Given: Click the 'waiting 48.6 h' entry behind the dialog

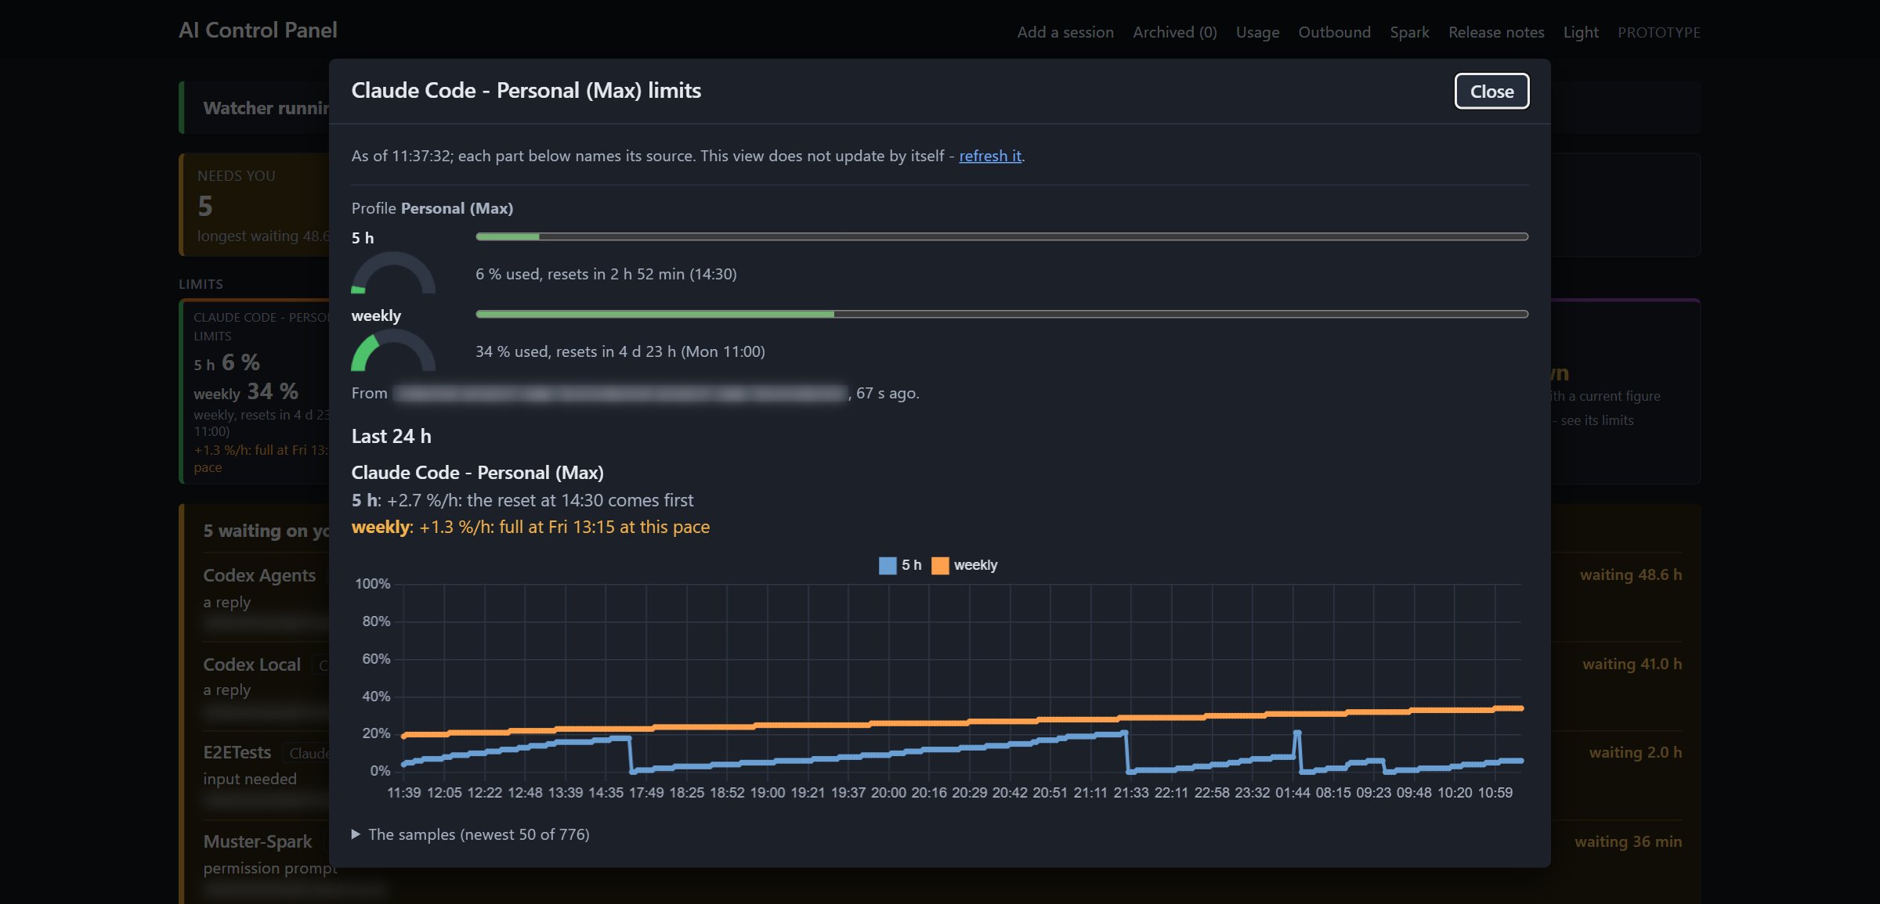Looking at the screenshot, I should (x=1631, y=574).
